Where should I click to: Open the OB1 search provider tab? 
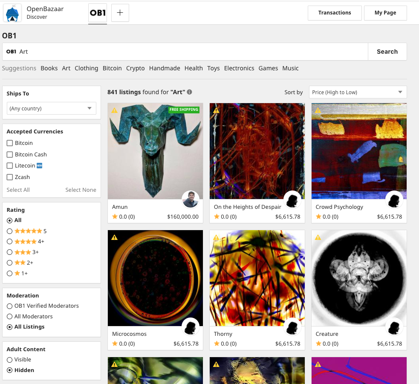tap(98, 13)
